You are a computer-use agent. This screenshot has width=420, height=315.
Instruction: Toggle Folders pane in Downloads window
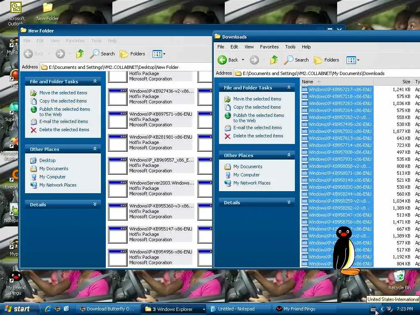tap(326, 60)
